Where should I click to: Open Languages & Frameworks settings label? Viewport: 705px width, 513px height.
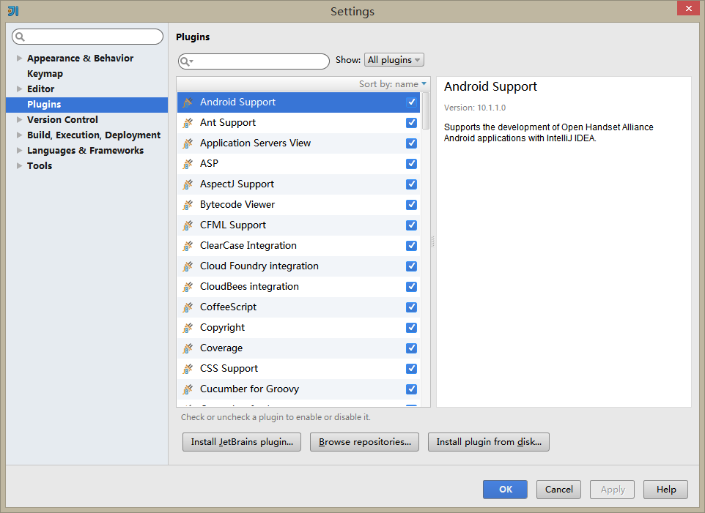86,150
